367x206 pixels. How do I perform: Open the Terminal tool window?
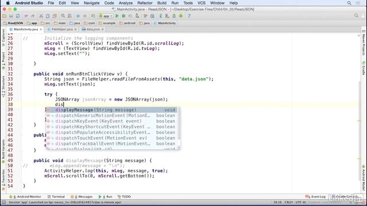pyautogui.click(x=56, y=197)
